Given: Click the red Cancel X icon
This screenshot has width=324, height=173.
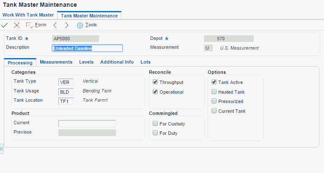Looking at the screenshot, I should coord(16,25).
